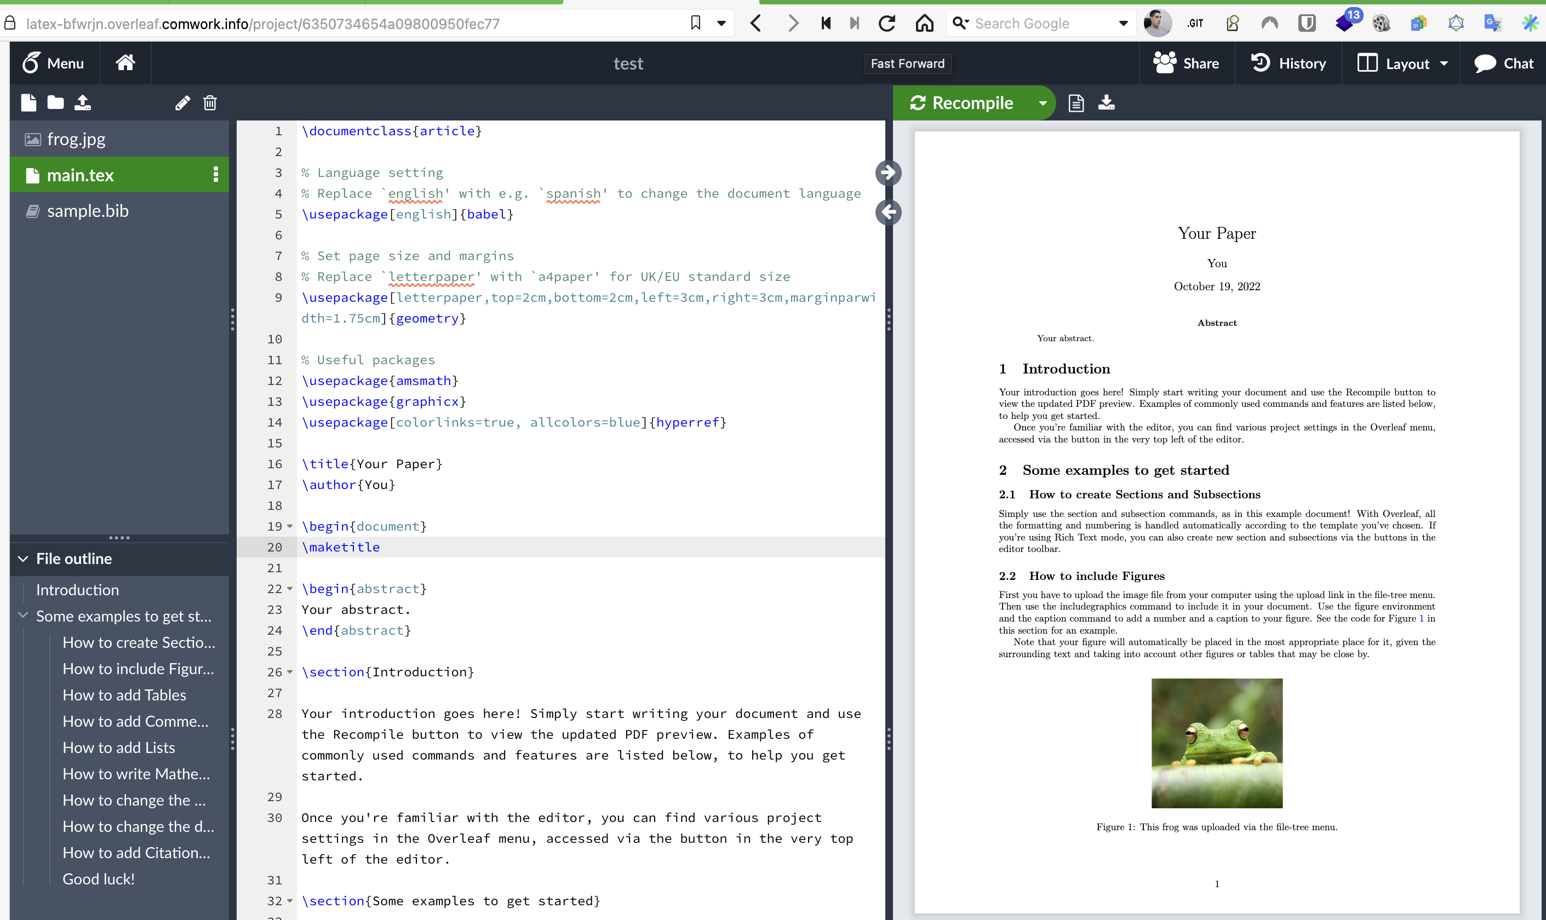
Task: Click the frog figure in PDF preview
Action: [1217, 743]
